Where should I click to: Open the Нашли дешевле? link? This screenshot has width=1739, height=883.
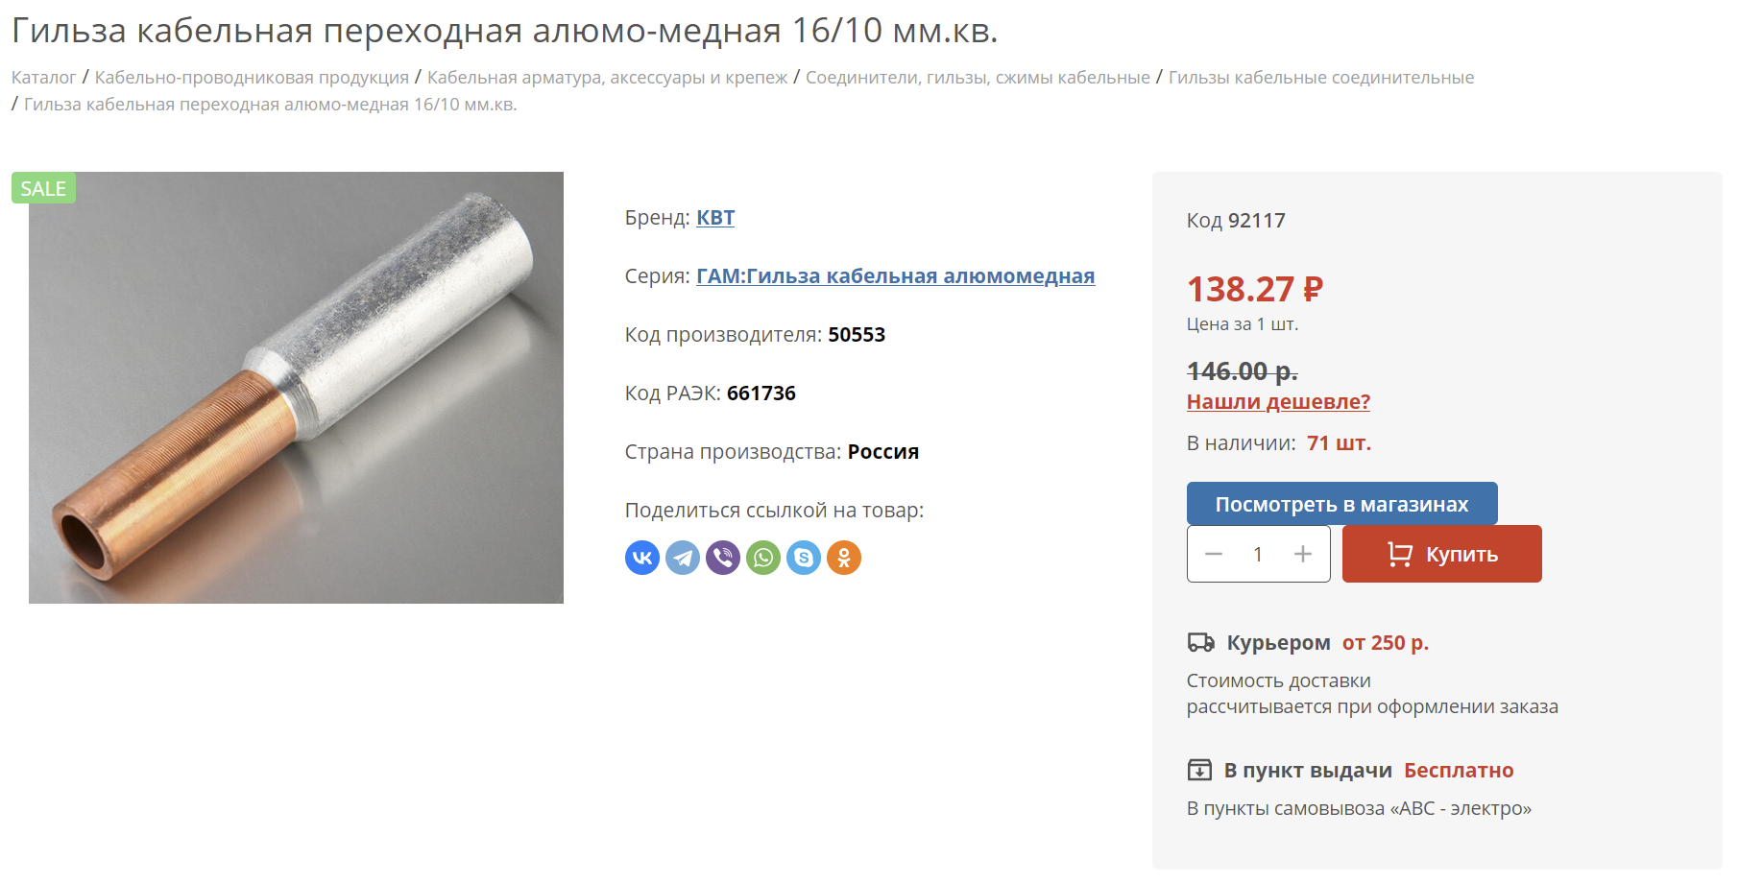coord(1278,402)
